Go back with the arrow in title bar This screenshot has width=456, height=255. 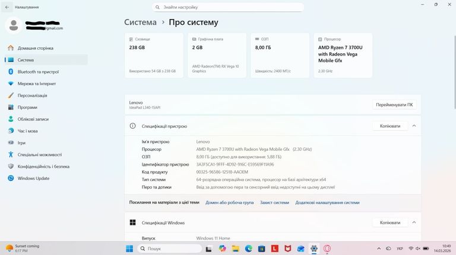[x=7, y=7]
